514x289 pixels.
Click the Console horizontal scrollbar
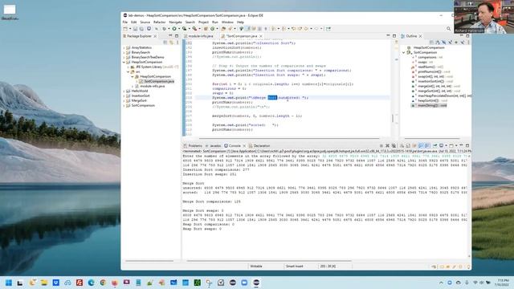pyautogui.click(x=269, y=261)
